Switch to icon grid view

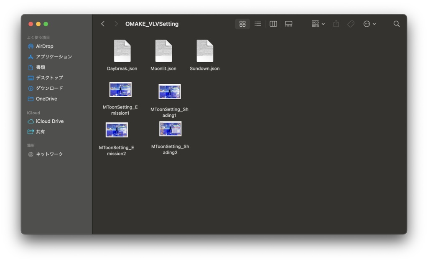click(x=242, y=24)
